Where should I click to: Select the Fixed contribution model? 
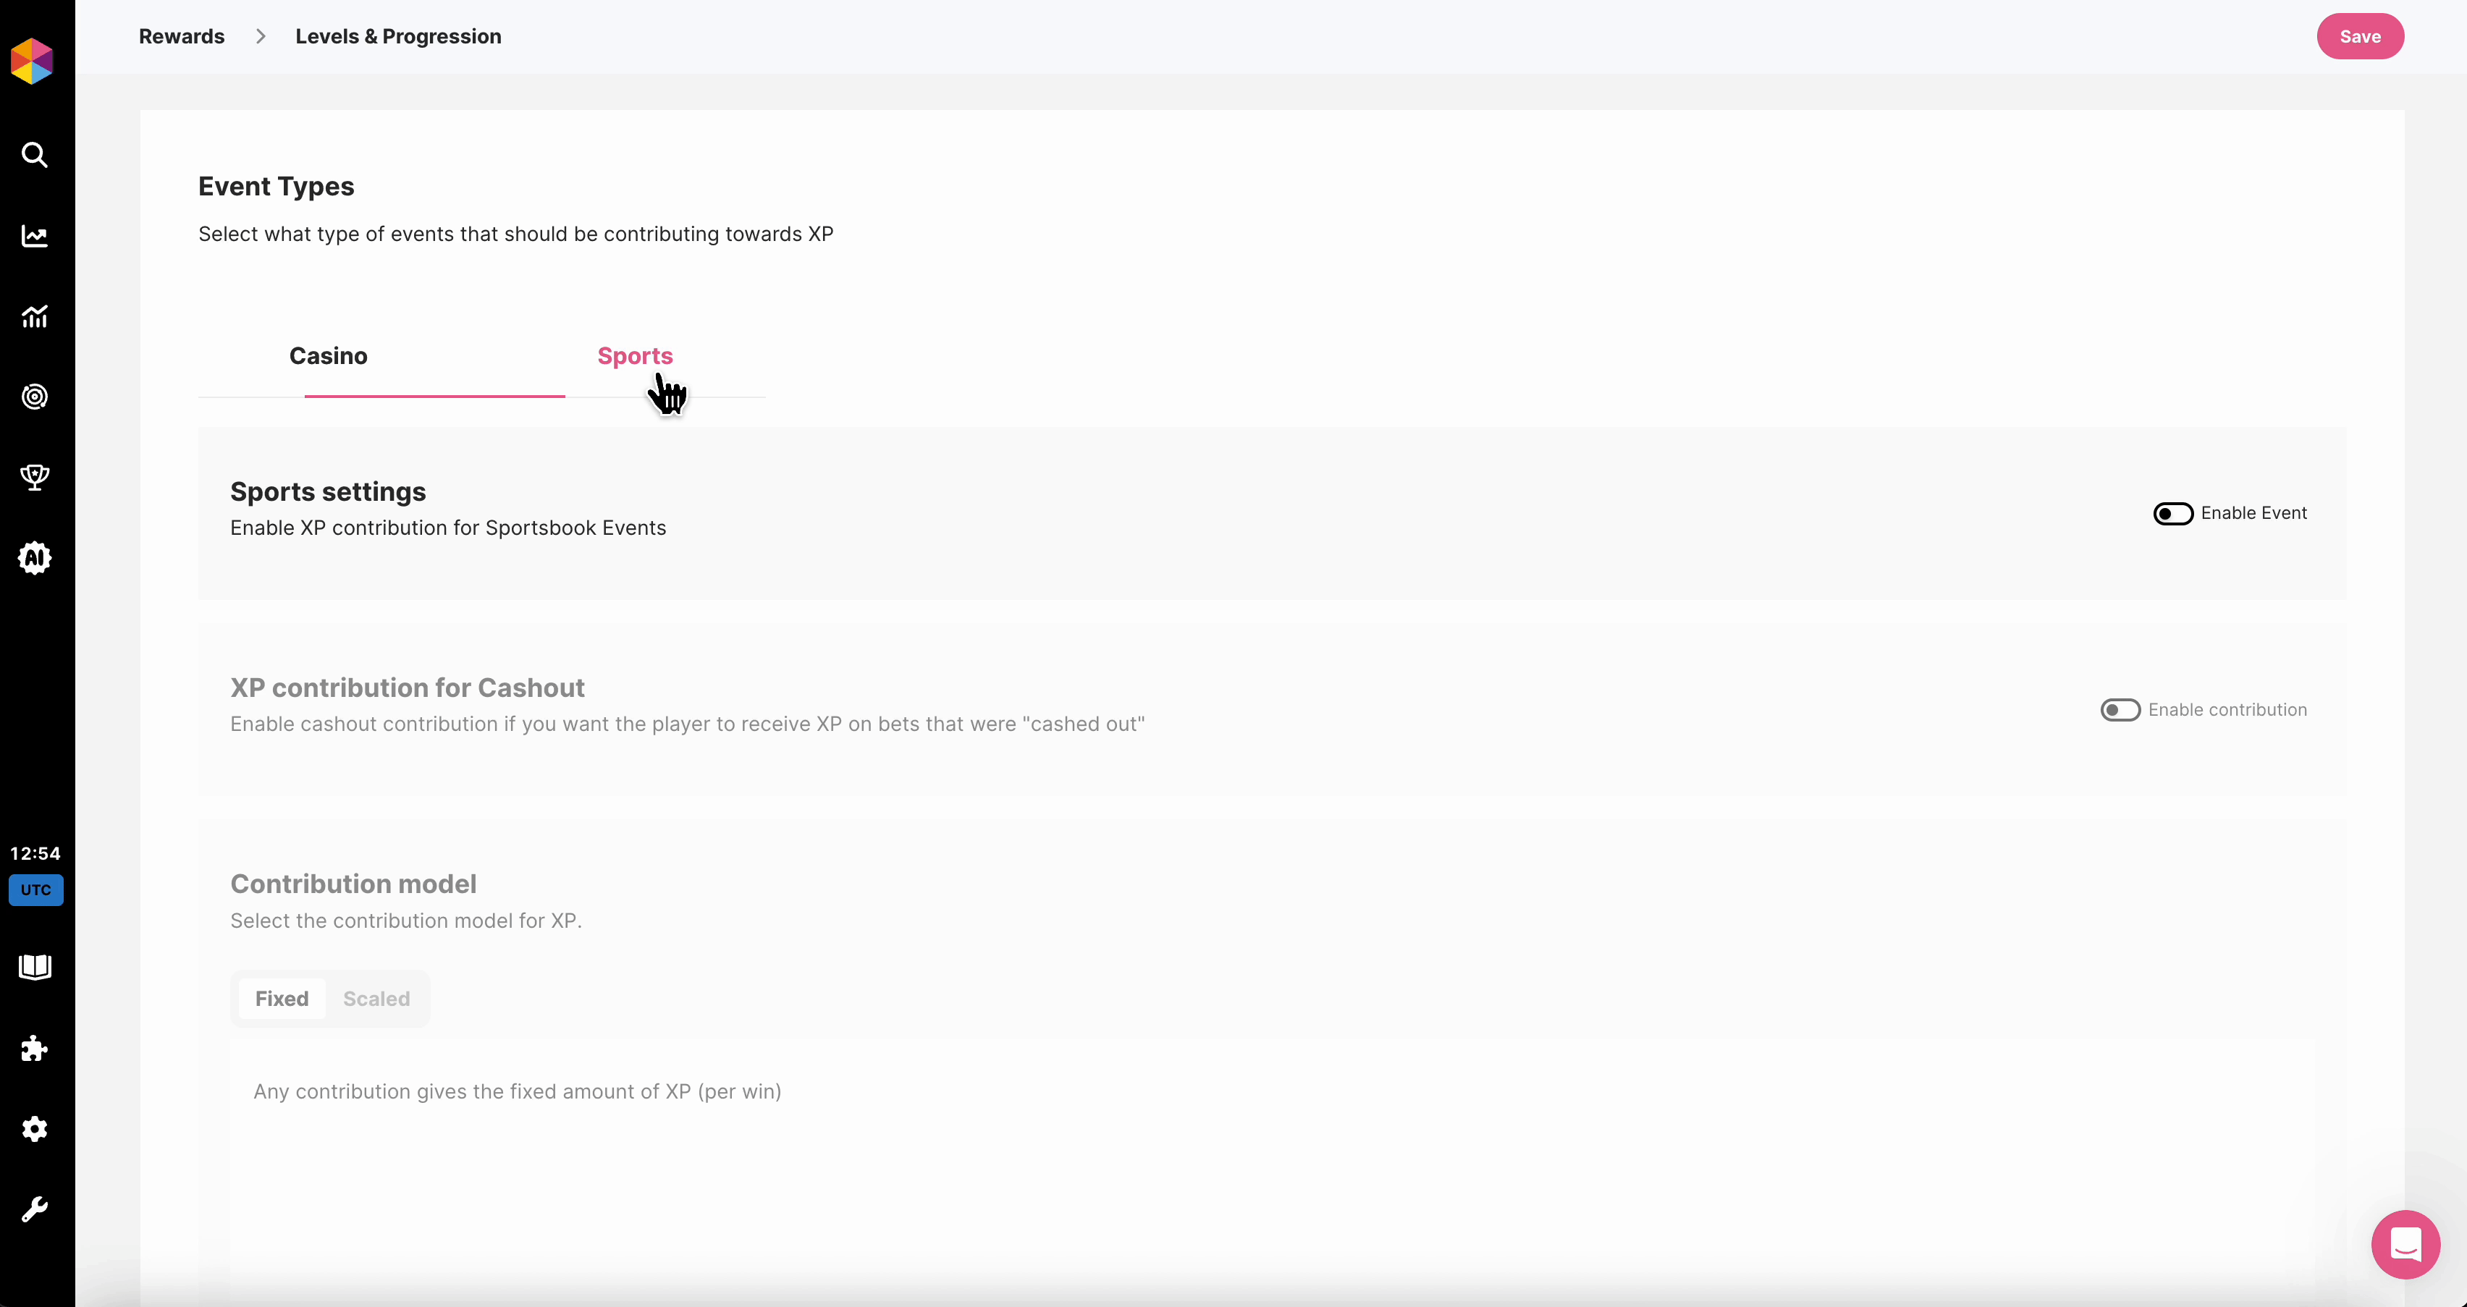[282, 999]
